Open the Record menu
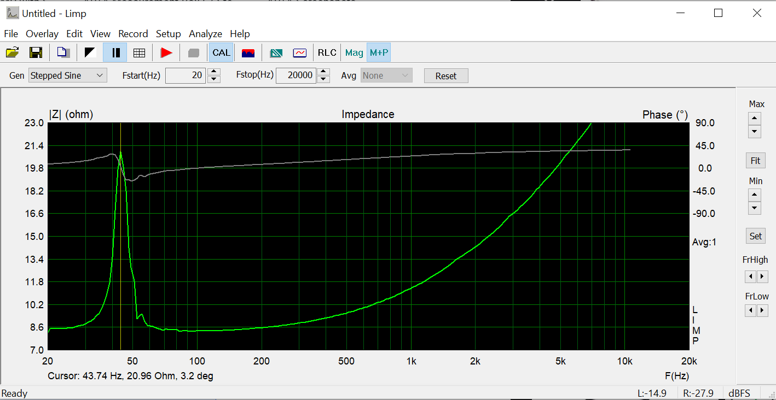Screen dimensions: 776x400 [x=133, y=34]
